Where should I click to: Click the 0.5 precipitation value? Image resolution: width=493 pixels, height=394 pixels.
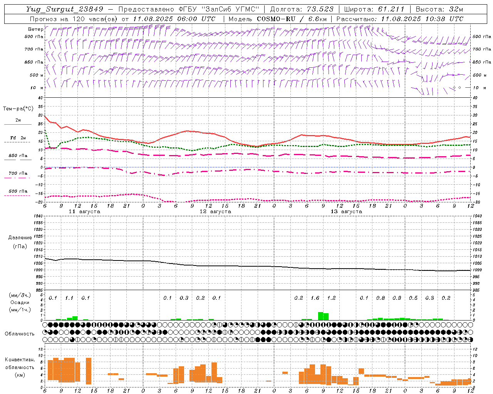[x=413, y=298]
